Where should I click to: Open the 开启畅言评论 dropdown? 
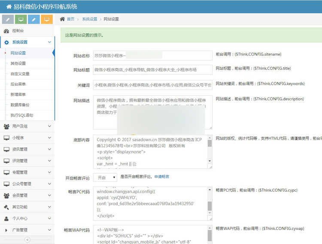(105, 178)
